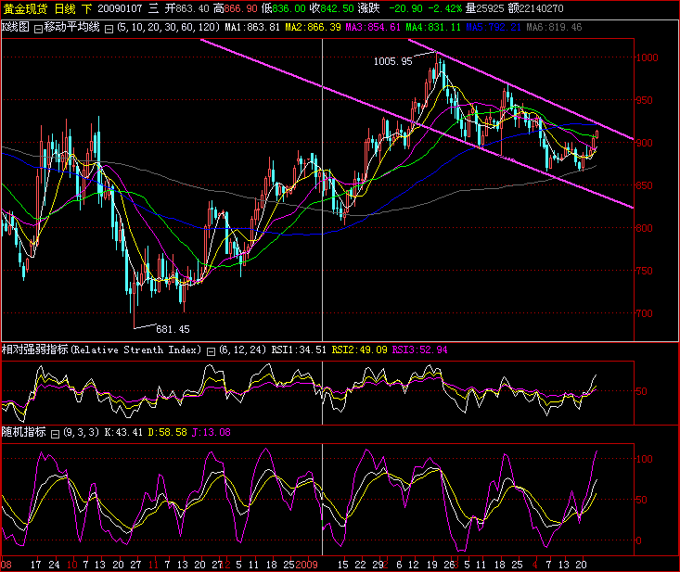Screen dimensions: 680x572
Task: Click the 黄金现货 instrument title
Action: (x=25, y=8)
